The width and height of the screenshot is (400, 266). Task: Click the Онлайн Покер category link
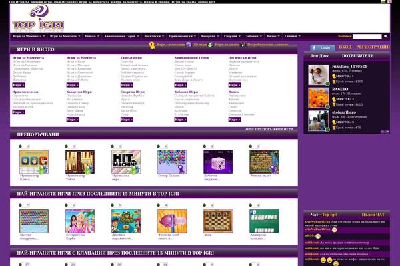pos(77,103)
